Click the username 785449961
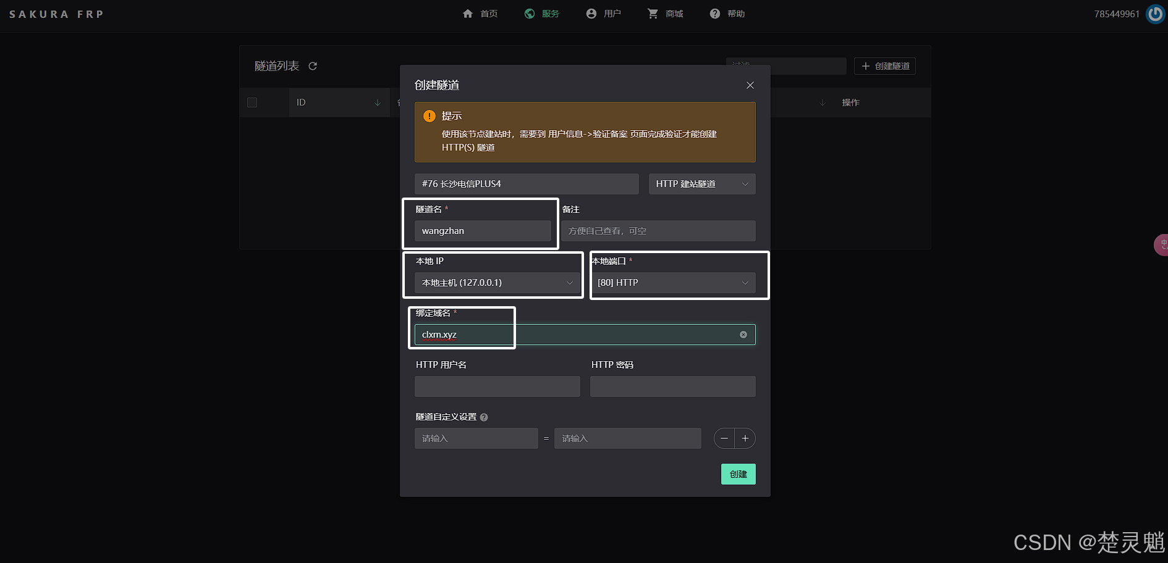 coord(1117,14)
